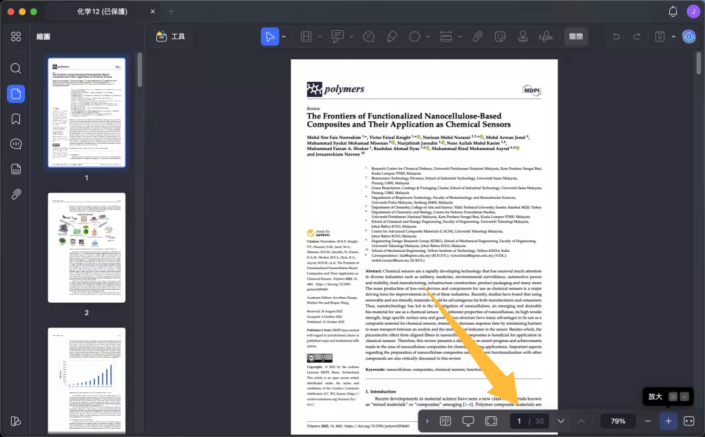Open a new tab with plus
This screenshot has height=437, width=705.
[171, 11]
